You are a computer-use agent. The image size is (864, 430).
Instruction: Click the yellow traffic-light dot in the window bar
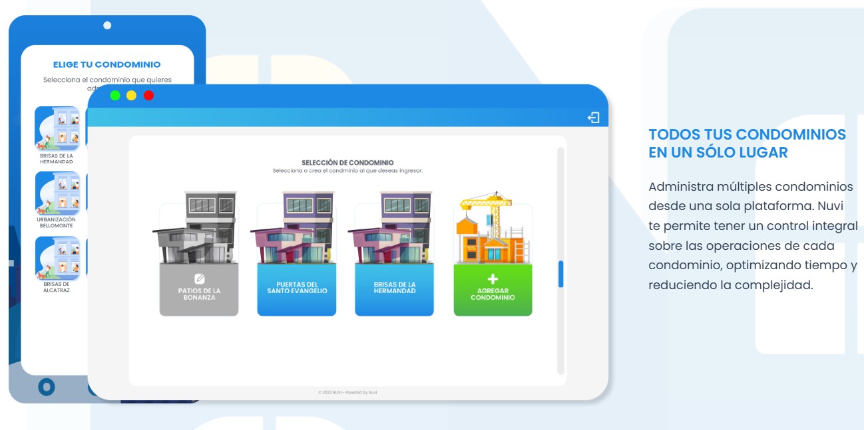132,95
